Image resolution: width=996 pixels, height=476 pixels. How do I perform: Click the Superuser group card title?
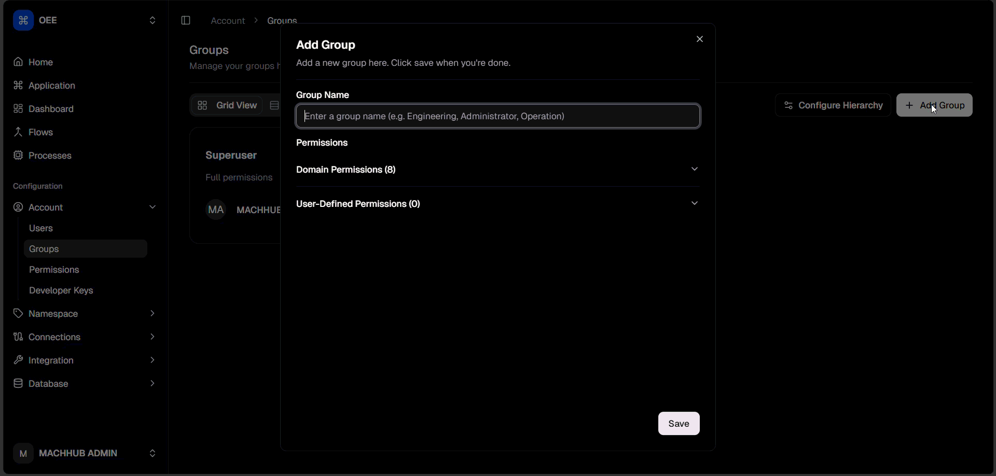click(231, 155)
